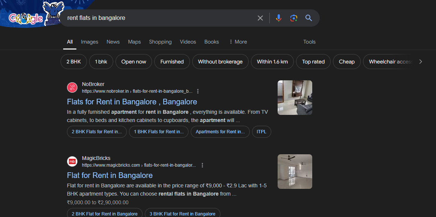Select the Top rated filter
The height and width of the screenshot is (217, 436).
coord(313,62)
